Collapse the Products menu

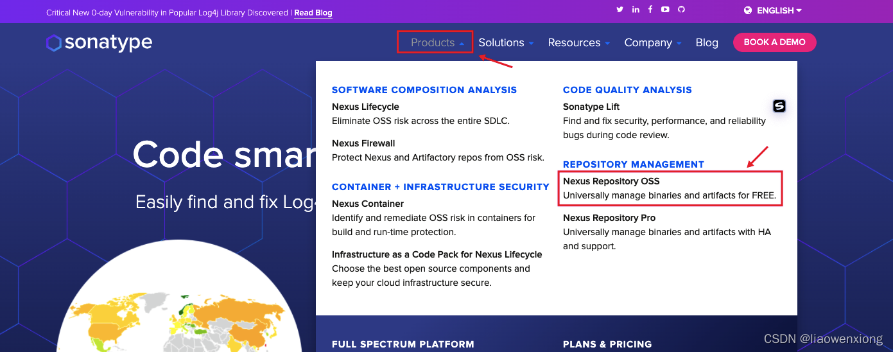[437, 42]
